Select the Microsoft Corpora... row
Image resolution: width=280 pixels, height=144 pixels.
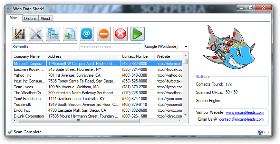[x=97, y=64]
